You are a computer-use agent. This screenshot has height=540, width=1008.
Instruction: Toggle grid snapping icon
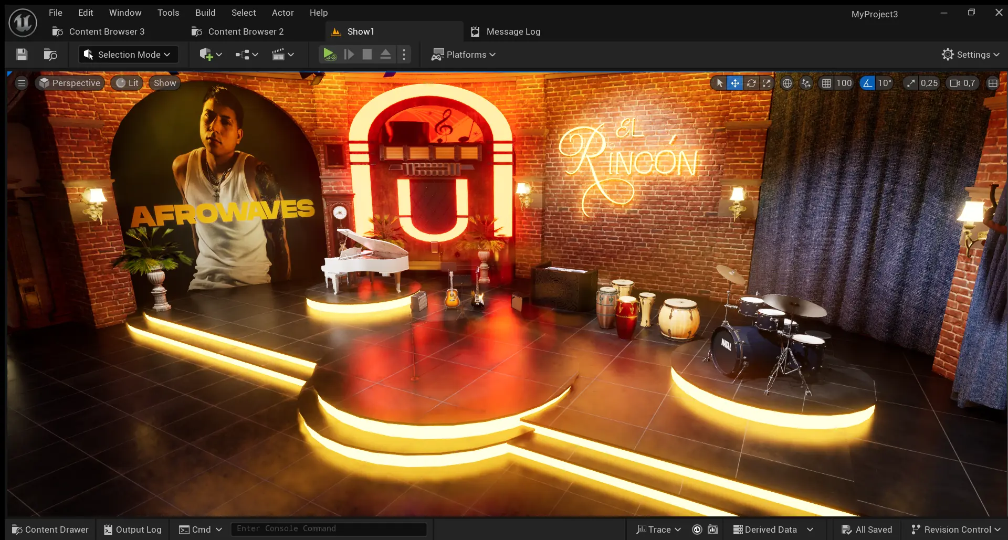click(826, 83)
